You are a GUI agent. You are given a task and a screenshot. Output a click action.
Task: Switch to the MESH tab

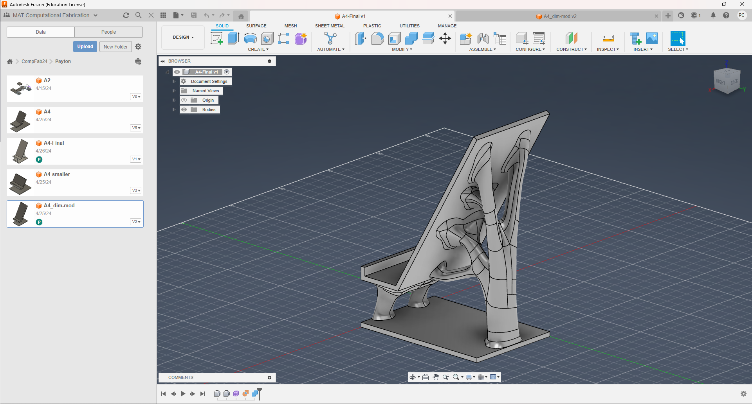click(291, 26)
